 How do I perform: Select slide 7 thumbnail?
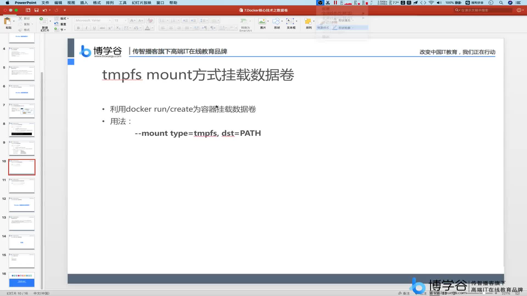pos(22,111)
